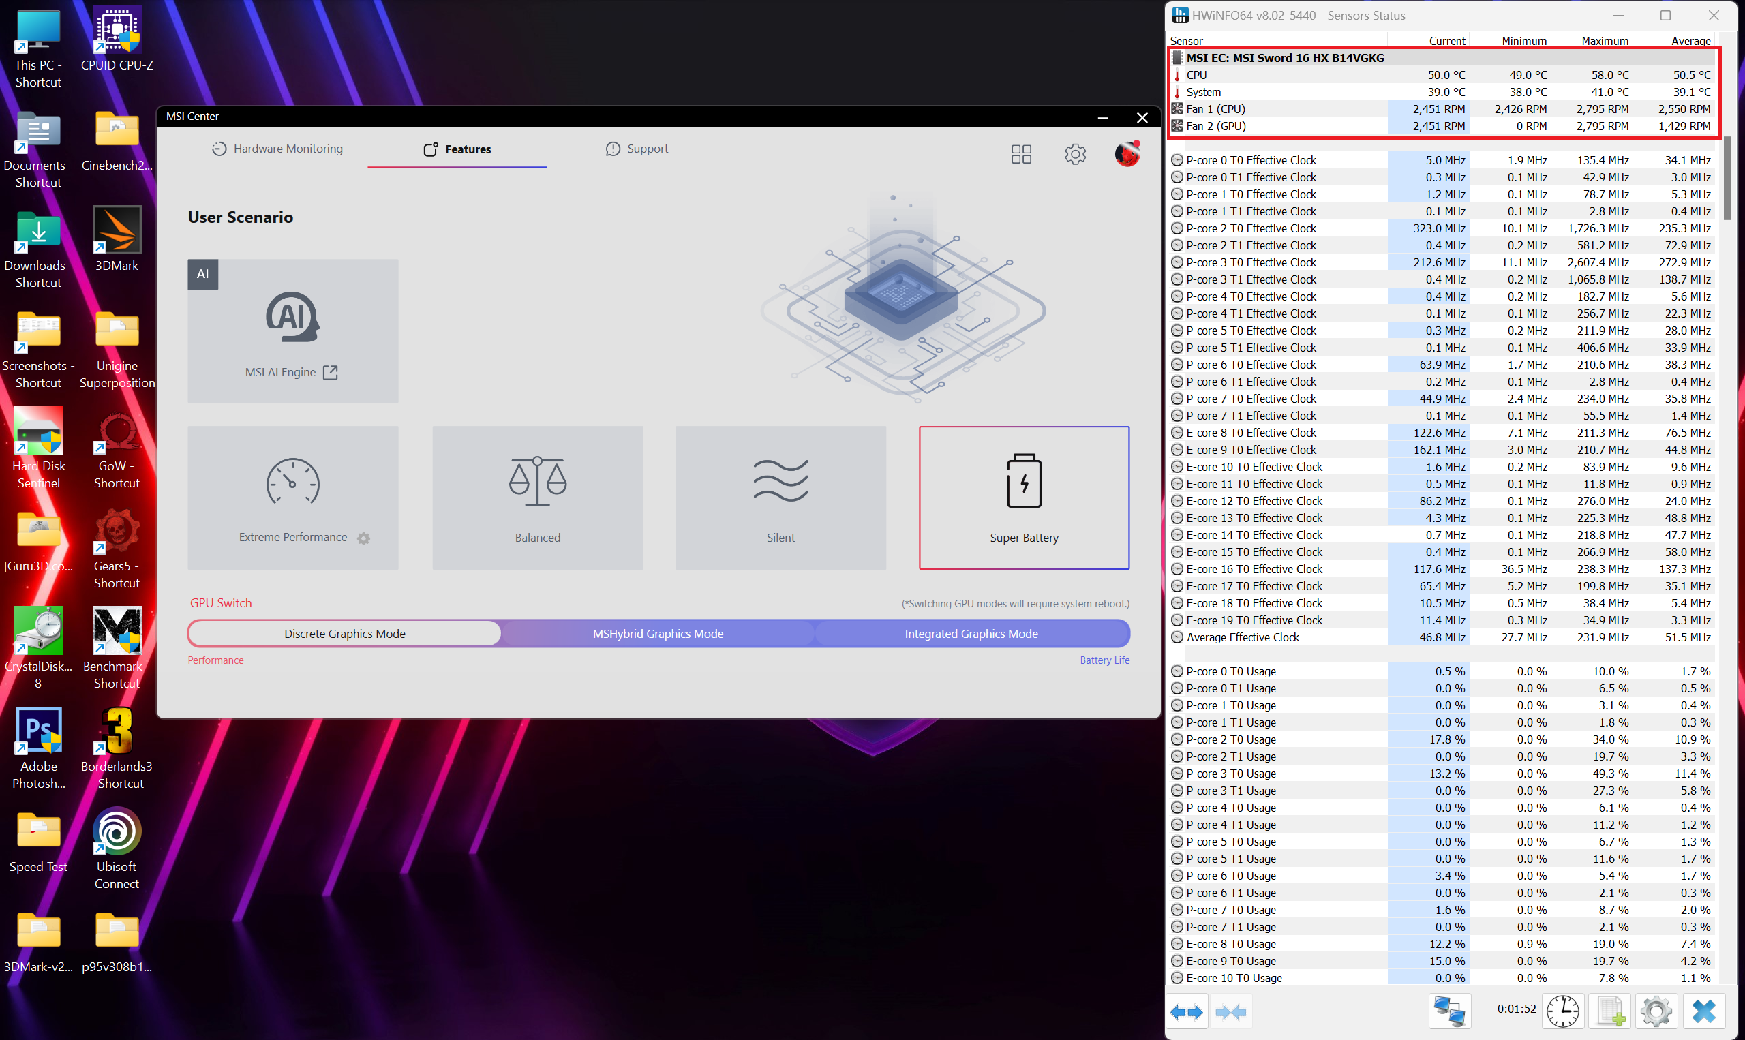Screen dimensions: 1745x1040
Task: Open GoW shortcut desktop icon
Action: [x=117, y=448]
